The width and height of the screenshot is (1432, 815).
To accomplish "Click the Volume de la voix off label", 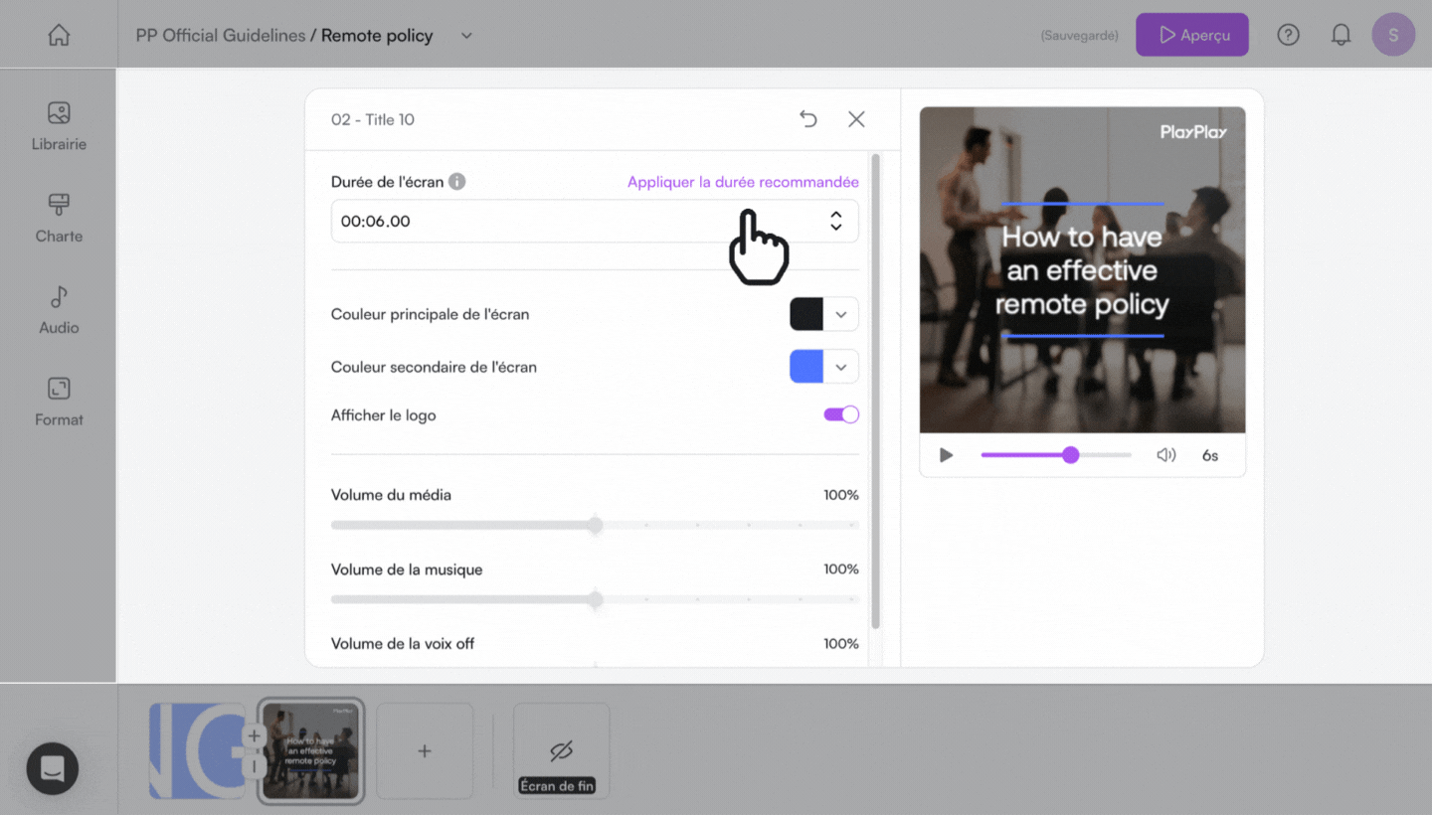I will [403, 643].
